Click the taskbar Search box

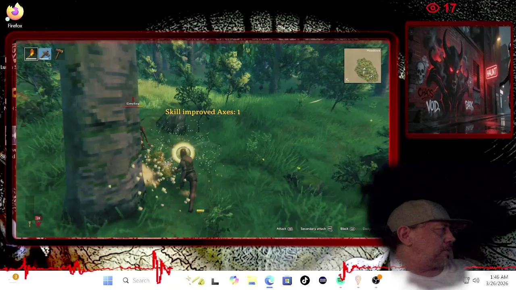tap(137, 281)
